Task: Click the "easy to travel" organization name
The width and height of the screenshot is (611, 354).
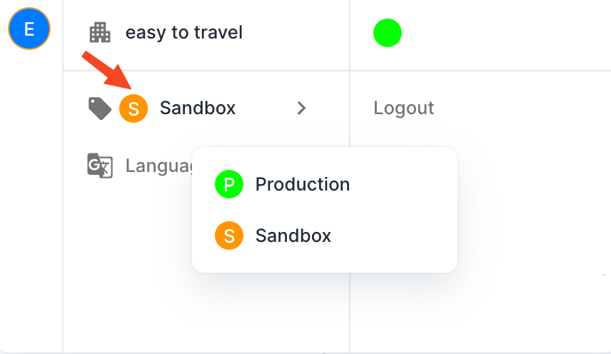Action: pyautogui.click(x=184, y=33)
